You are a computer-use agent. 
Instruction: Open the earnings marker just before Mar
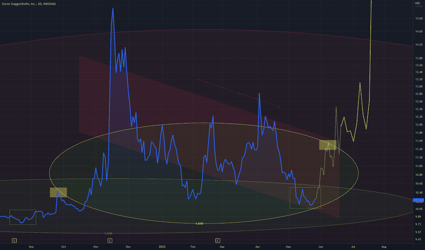218,240
